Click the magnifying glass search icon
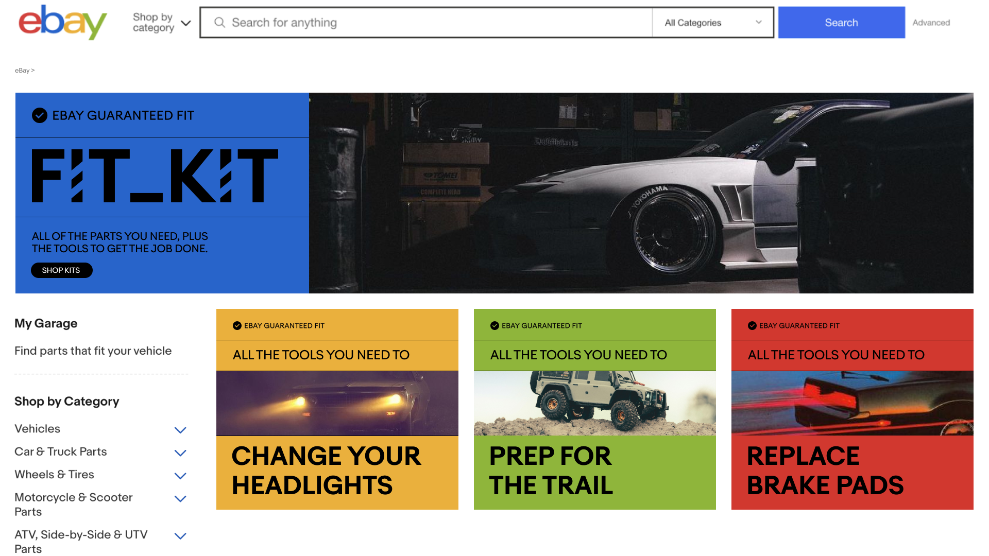989x556 pixels. [x=220, y=23]
